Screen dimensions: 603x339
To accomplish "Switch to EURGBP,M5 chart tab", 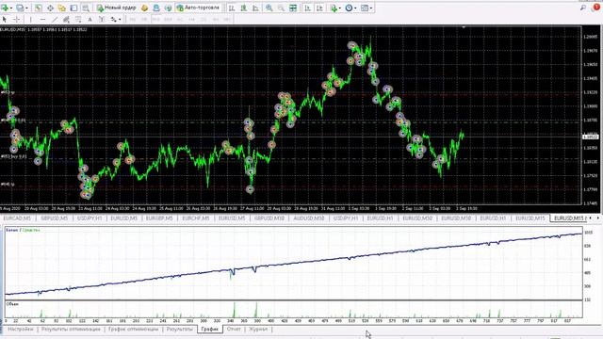I will (x=159, y=218).
